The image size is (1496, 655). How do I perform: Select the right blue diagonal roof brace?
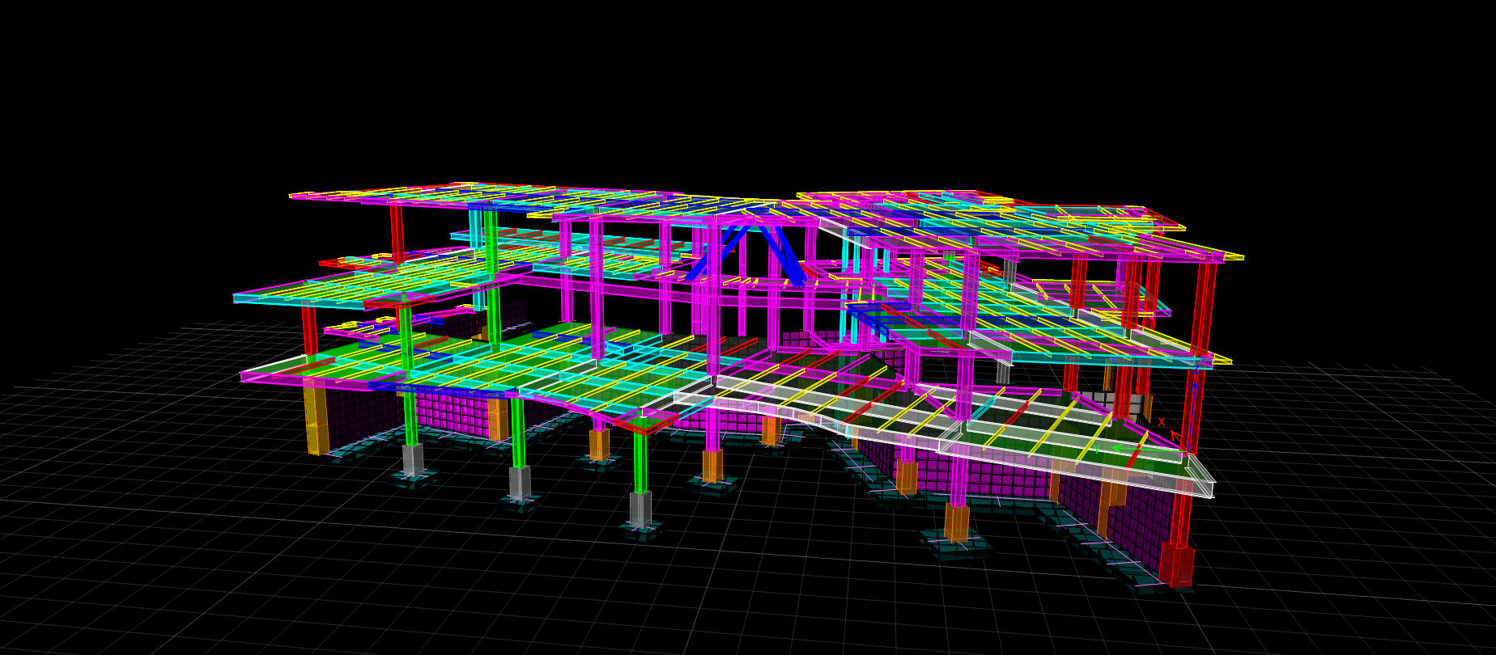coord(785,254)
